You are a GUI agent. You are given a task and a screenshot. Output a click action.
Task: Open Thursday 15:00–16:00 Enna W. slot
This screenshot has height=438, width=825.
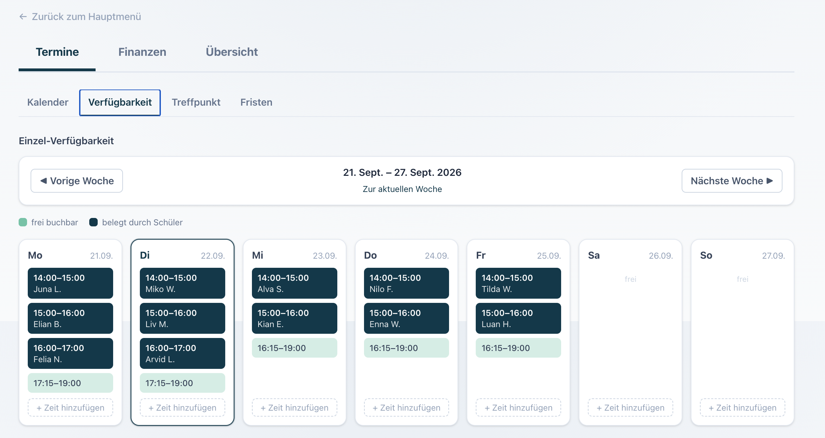[407, 318]
